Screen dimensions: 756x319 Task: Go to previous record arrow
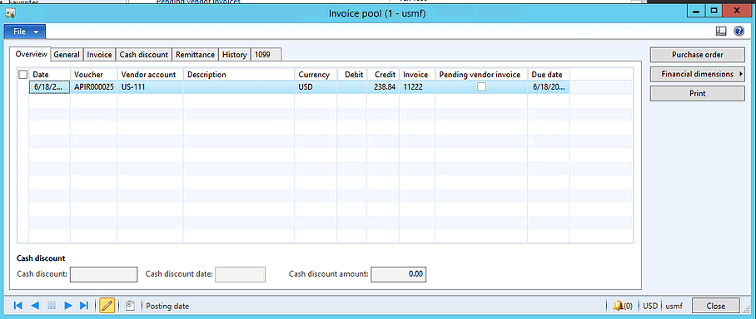(35, 306)
